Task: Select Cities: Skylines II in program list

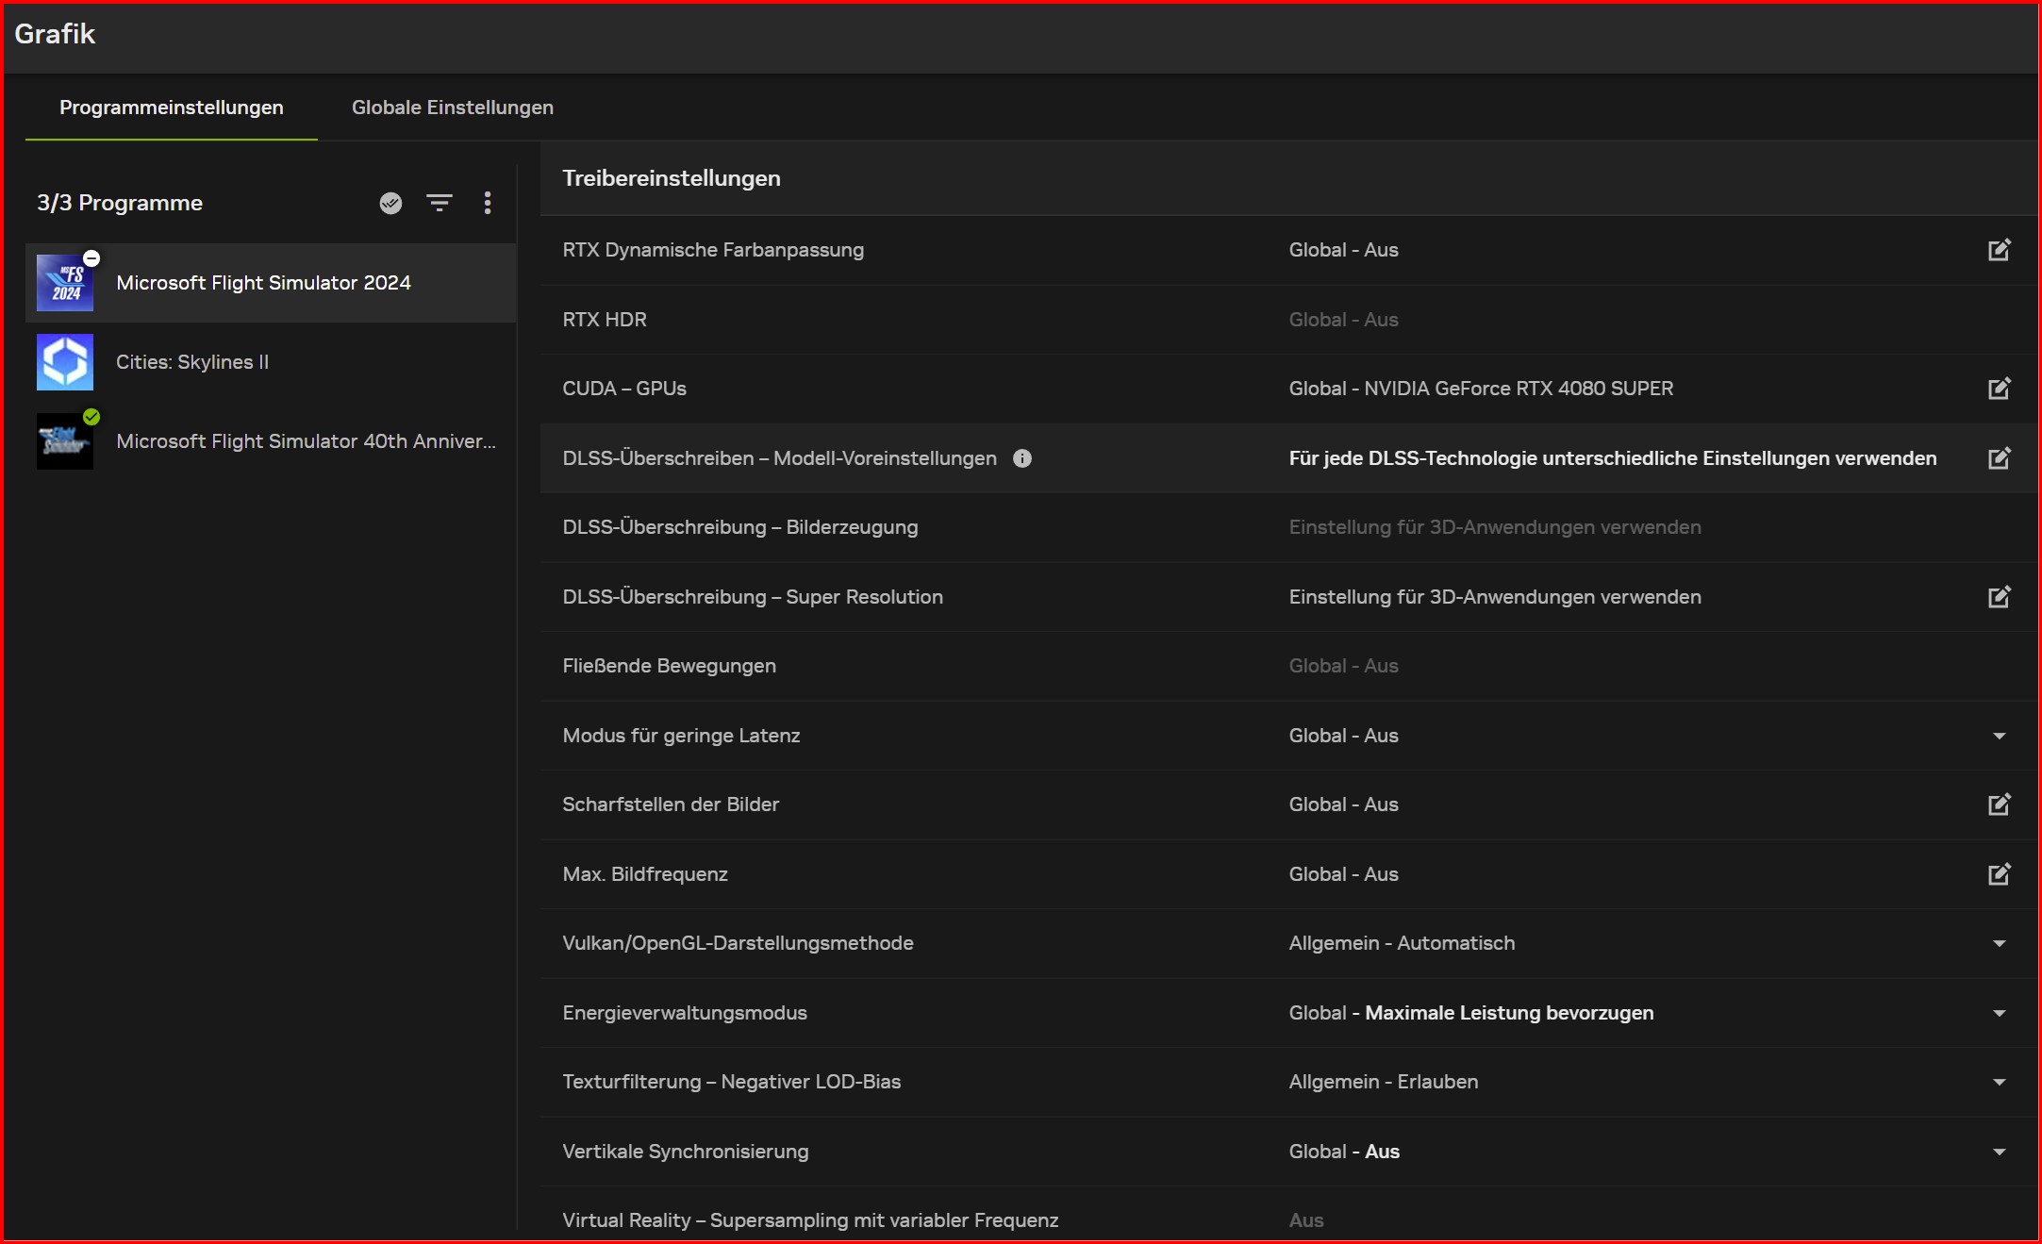Action: (192, 362)
